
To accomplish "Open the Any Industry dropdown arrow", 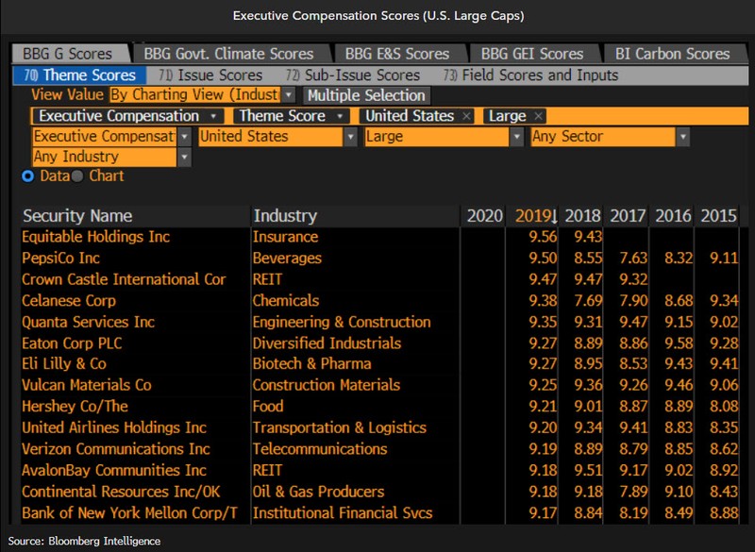I will 184,157.
